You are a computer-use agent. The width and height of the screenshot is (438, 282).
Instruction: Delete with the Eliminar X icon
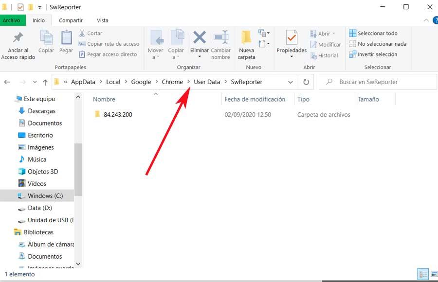point(200,38)
